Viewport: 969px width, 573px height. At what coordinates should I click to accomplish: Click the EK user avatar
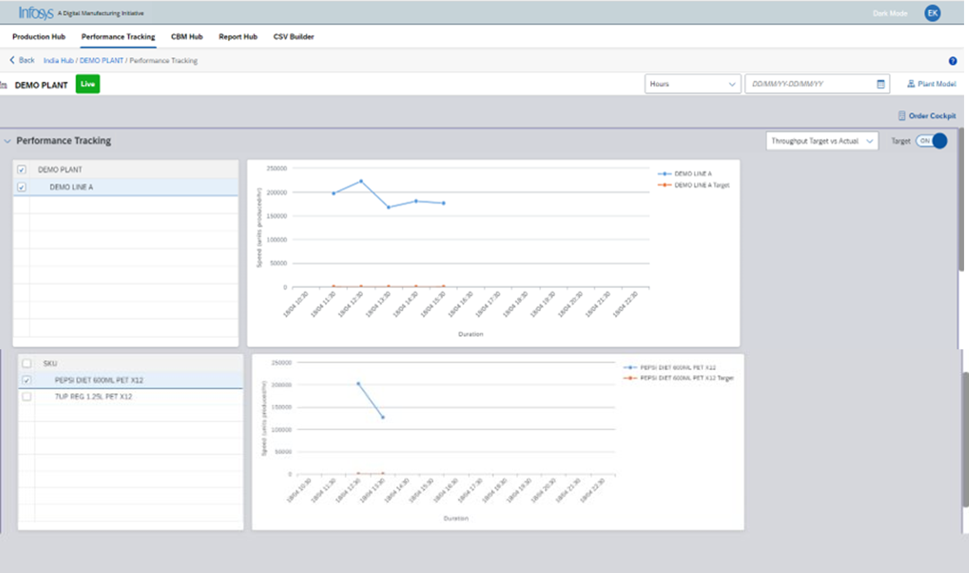click(932, 13)
